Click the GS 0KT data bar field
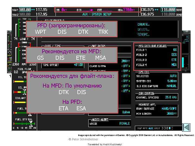This screenshot has width=195, height=146. click(x=62, y=10)
